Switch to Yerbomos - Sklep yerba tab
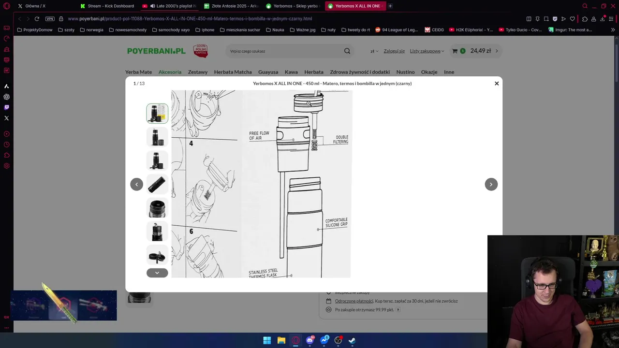619x348 pixels. [294, 6]
